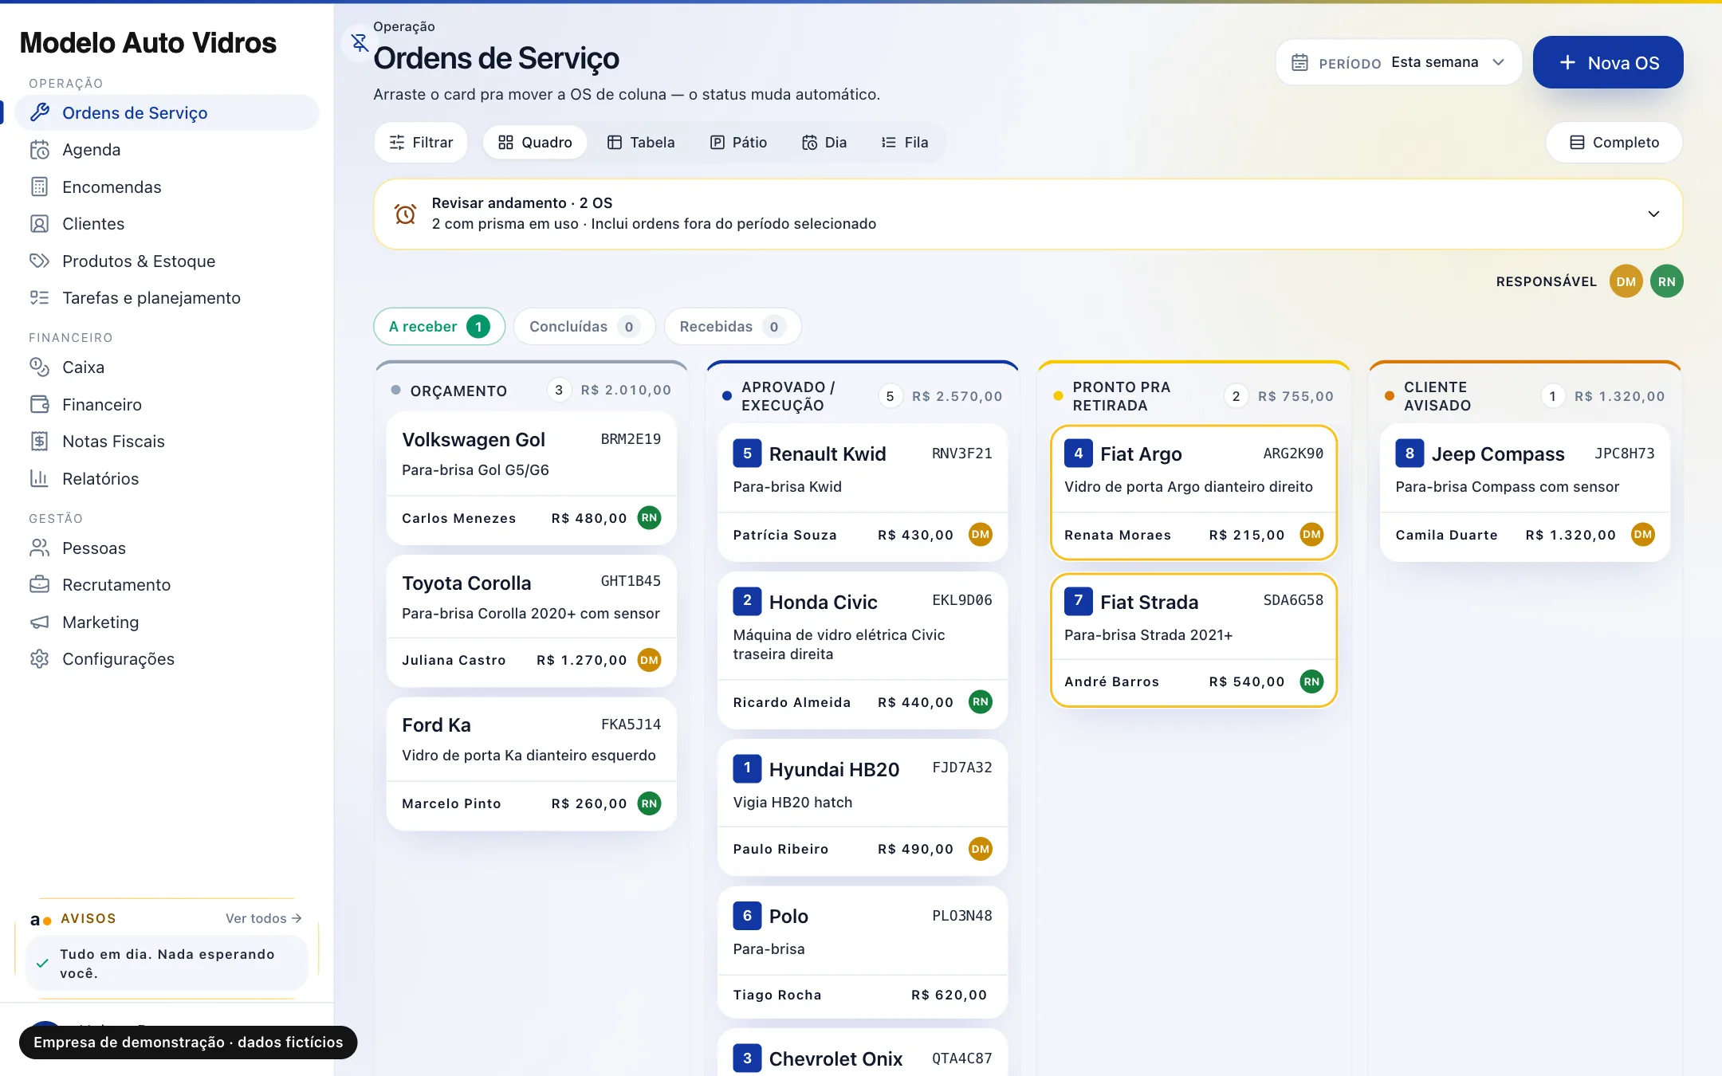Click the Produtos & Estoque tag icon
This screenshot has width=1722, height=1076.
(x=39, y=261)
